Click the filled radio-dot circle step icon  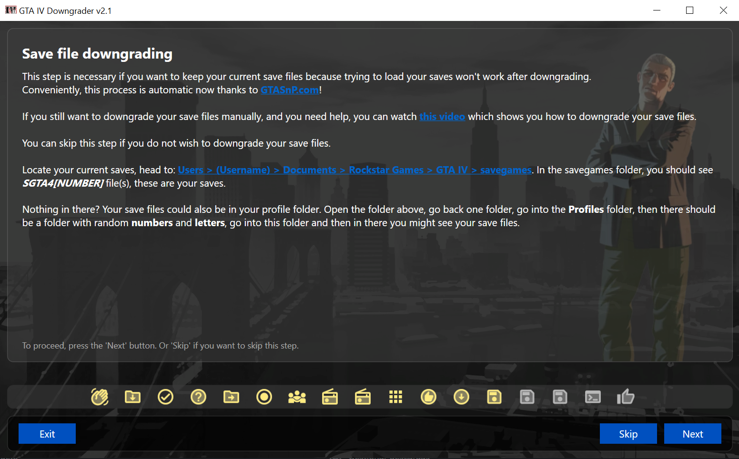point(264,397)
